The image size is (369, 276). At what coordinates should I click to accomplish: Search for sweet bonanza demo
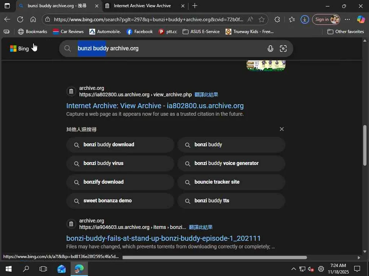click(120, 201)
